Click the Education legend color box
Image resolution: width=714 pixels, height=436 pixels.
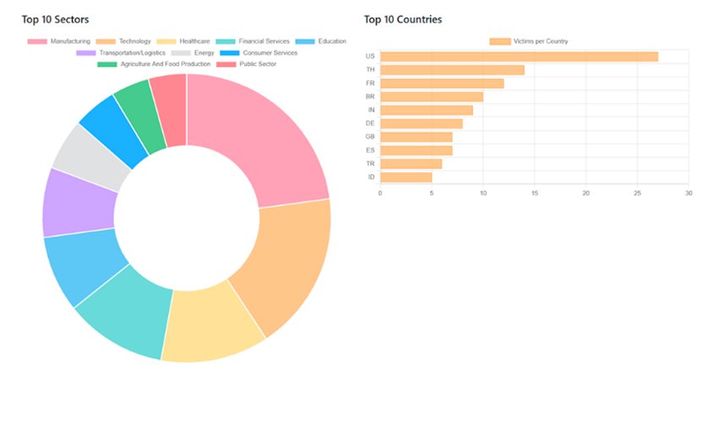click(x=307, y=41)
